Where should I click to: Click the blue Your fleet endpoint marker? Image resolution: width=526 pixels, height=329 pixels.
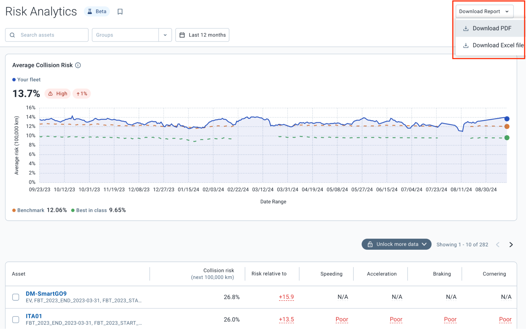tap(507, 119)
